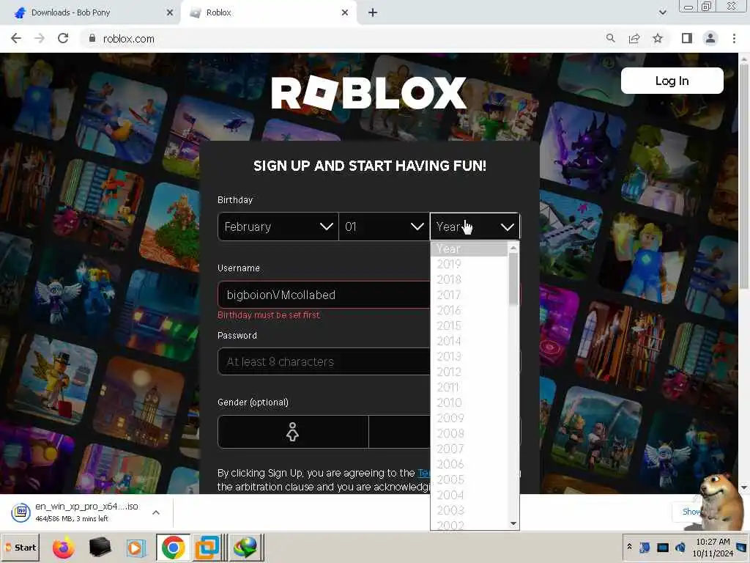This screenshot has width=750, height=563.
Task: Select 2016 in the year list
Action: [469, 310]
